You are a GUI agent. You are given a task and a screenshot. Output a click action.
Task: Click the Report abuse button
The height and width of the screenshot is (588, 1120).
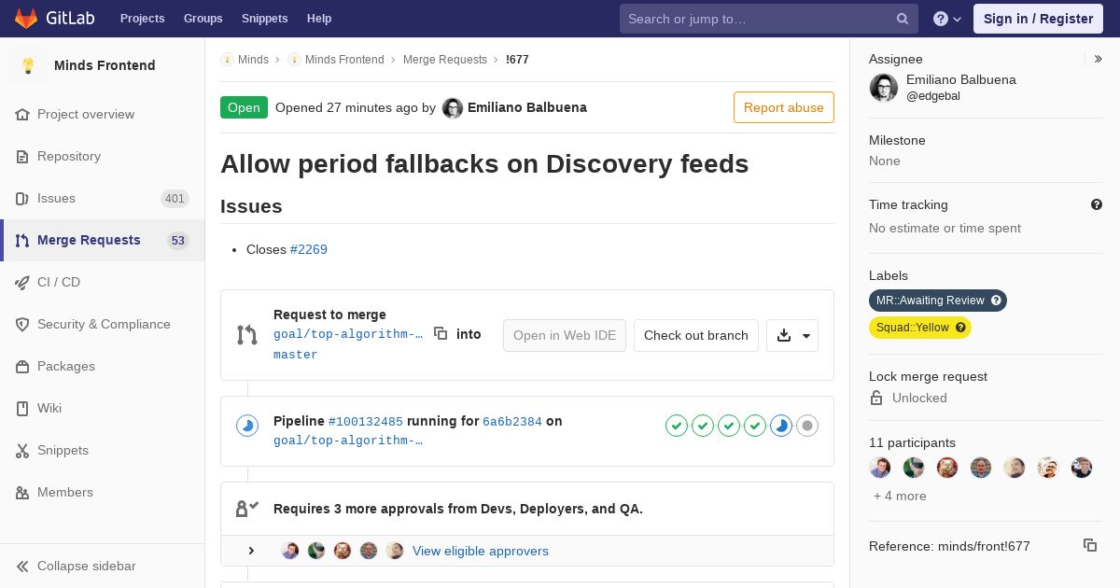783,107
